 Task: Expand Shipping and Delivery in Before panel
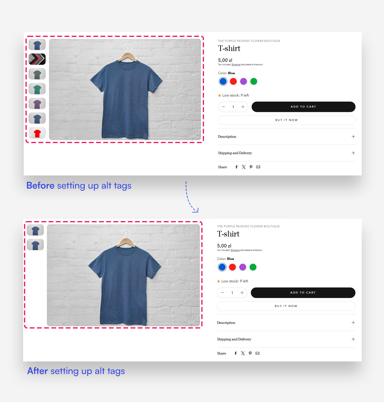point(353,153)
